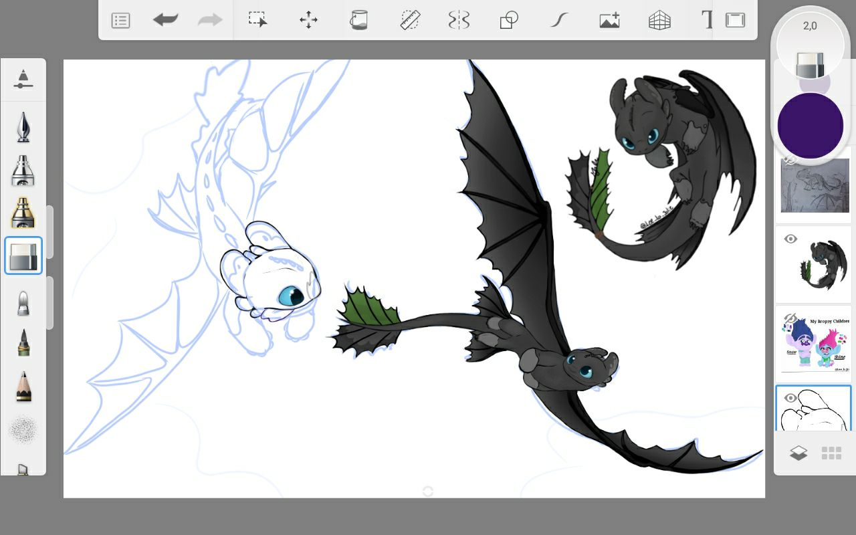Open the main menu list icon
This screenshot has width=856, height=535.
(x=120, y=21)
